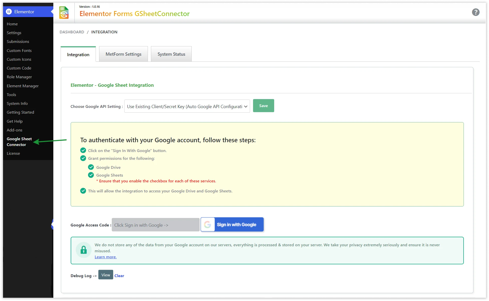
Task: Click the help question mark icon
Action: [x=475, y=12]
